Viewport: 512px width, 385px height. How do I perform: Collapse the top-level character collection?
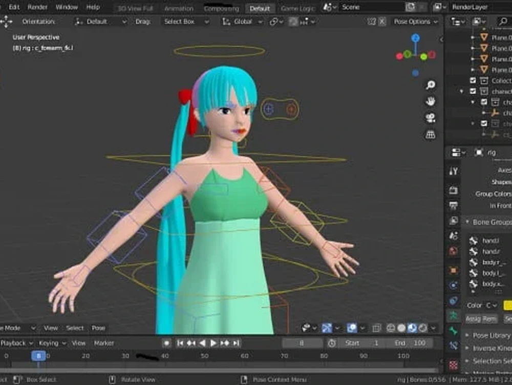(461, 91)
